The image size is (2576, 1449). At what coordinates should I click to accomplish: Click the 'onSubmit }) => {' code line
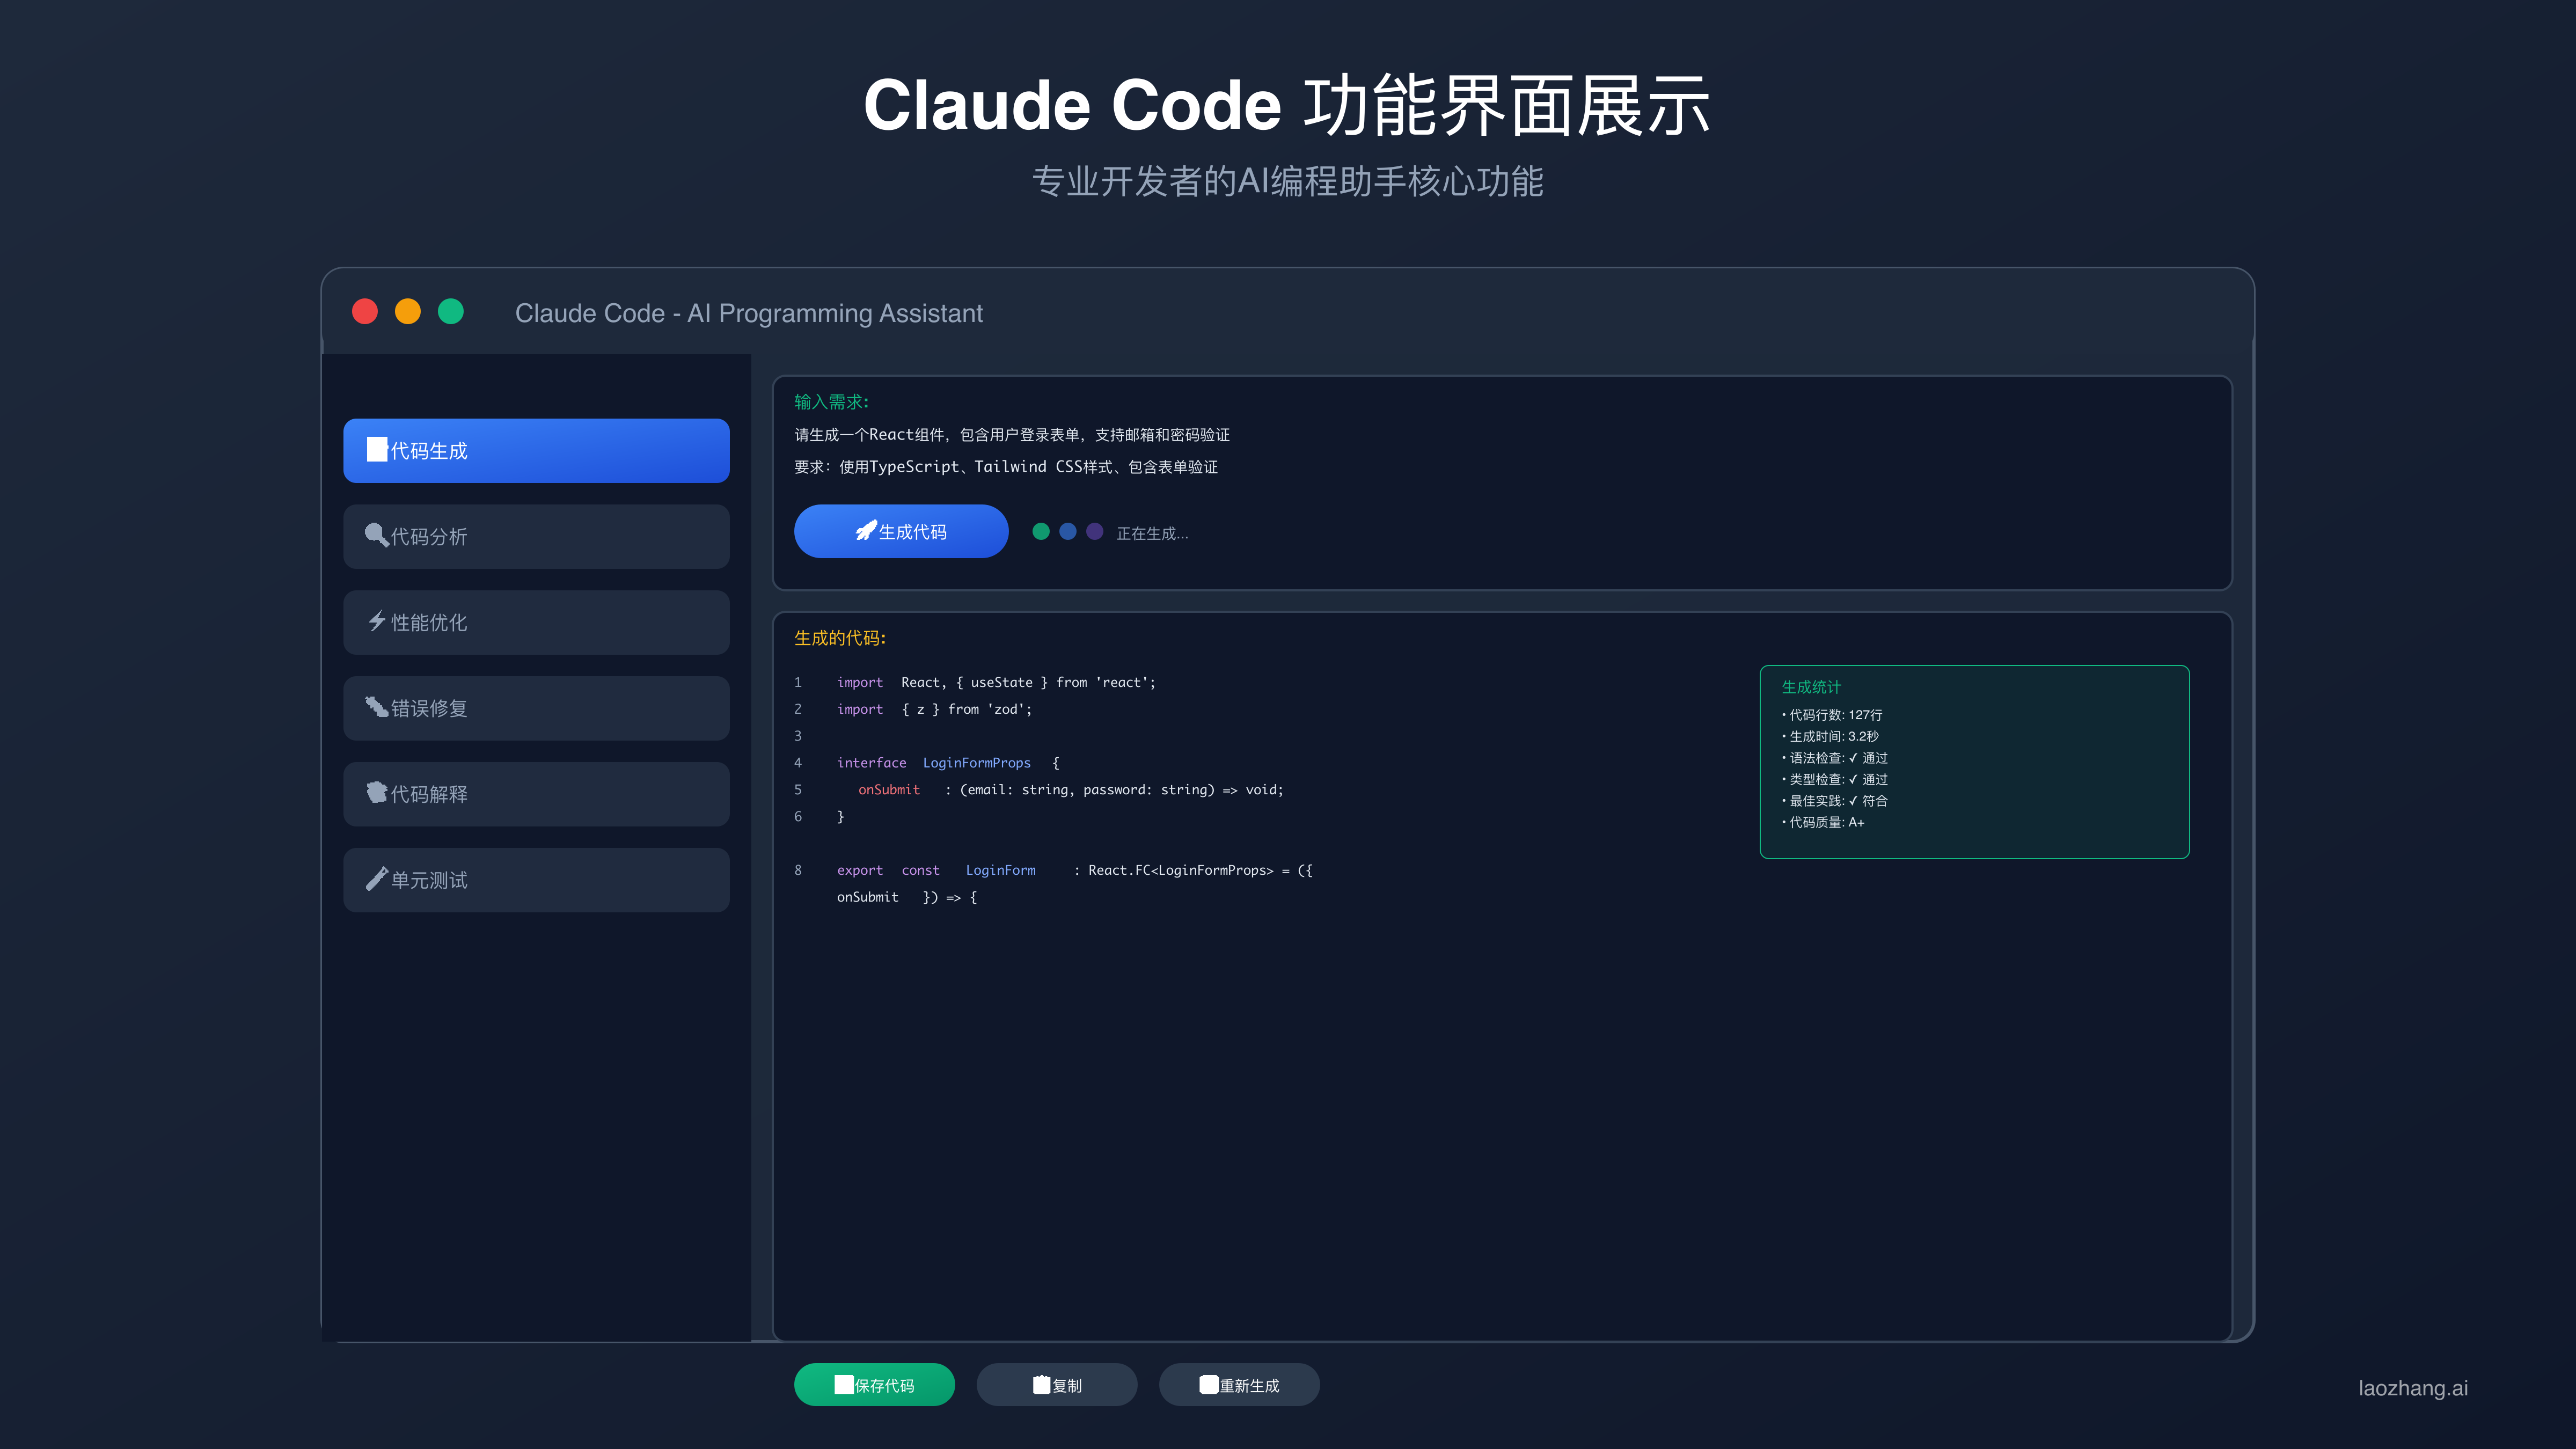pyautogui.click(x=907, y=897)
